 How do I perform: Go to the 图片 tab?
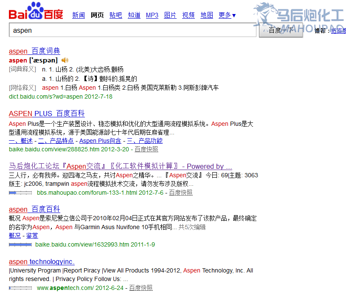170,15
